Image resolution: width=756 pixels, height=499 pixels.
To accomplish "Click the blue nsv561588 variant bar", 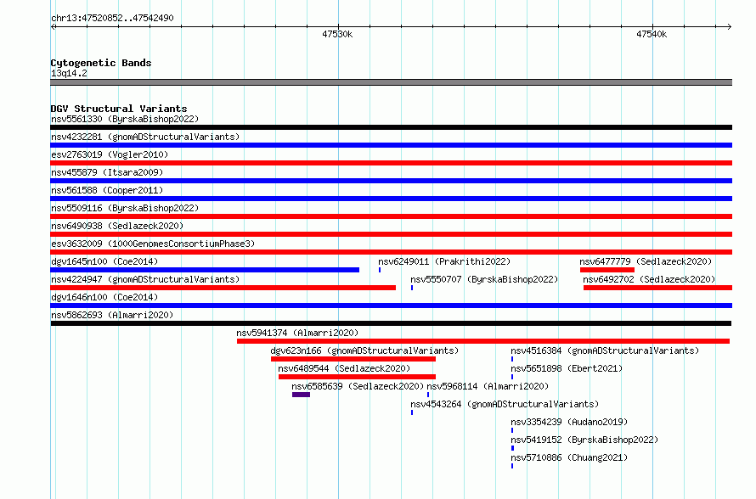I will 391,199.
